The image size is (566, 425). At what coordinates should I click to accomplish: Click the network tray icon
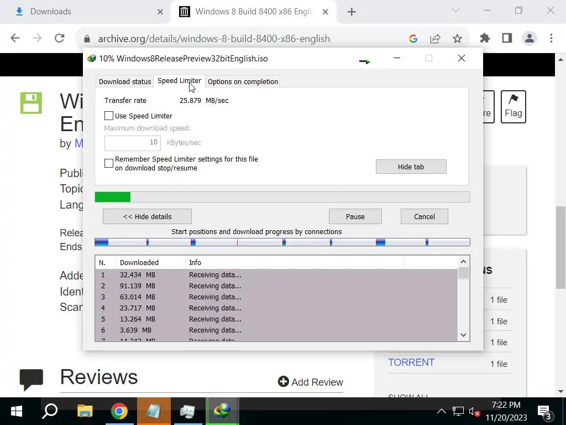click(x=458, y=411)
